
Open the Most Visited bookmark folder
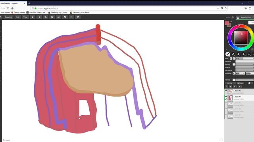point(5,12)
